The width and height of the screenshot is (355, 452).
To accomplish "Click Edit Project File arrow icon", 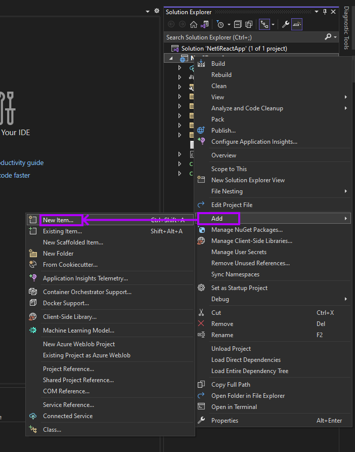I will pyautogui.click(x=201, y=204).
